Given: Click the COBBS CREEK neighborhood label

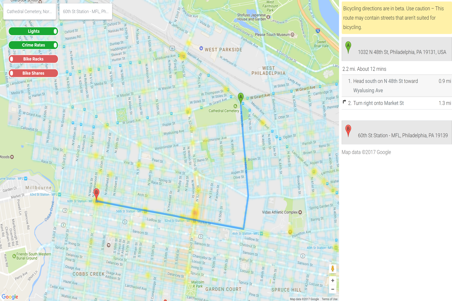Looking at the screenshot, I should pyautogui.click(x=88, y=274).
